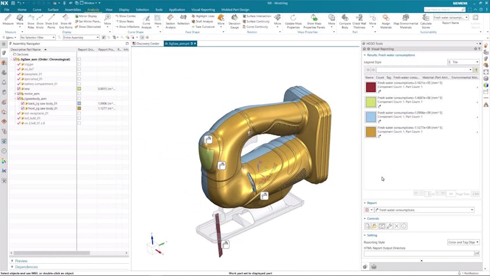
Task: Click Calculate Scores icon
Action: [425, 22]
